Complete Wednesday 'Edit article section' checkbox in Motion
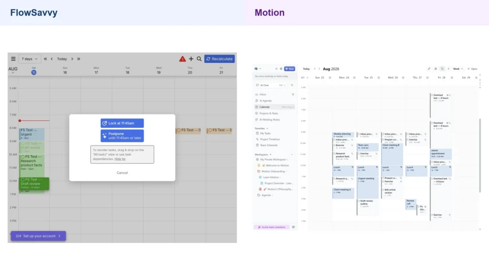489x275 pixels. 383,190
